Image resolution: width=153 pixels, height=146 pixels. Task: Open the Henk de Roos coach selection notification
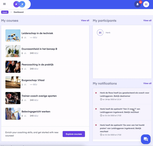(x=122, y=96)
